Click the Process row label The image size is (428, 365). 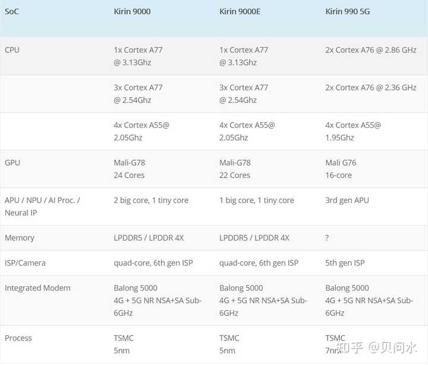click(18, 338)
